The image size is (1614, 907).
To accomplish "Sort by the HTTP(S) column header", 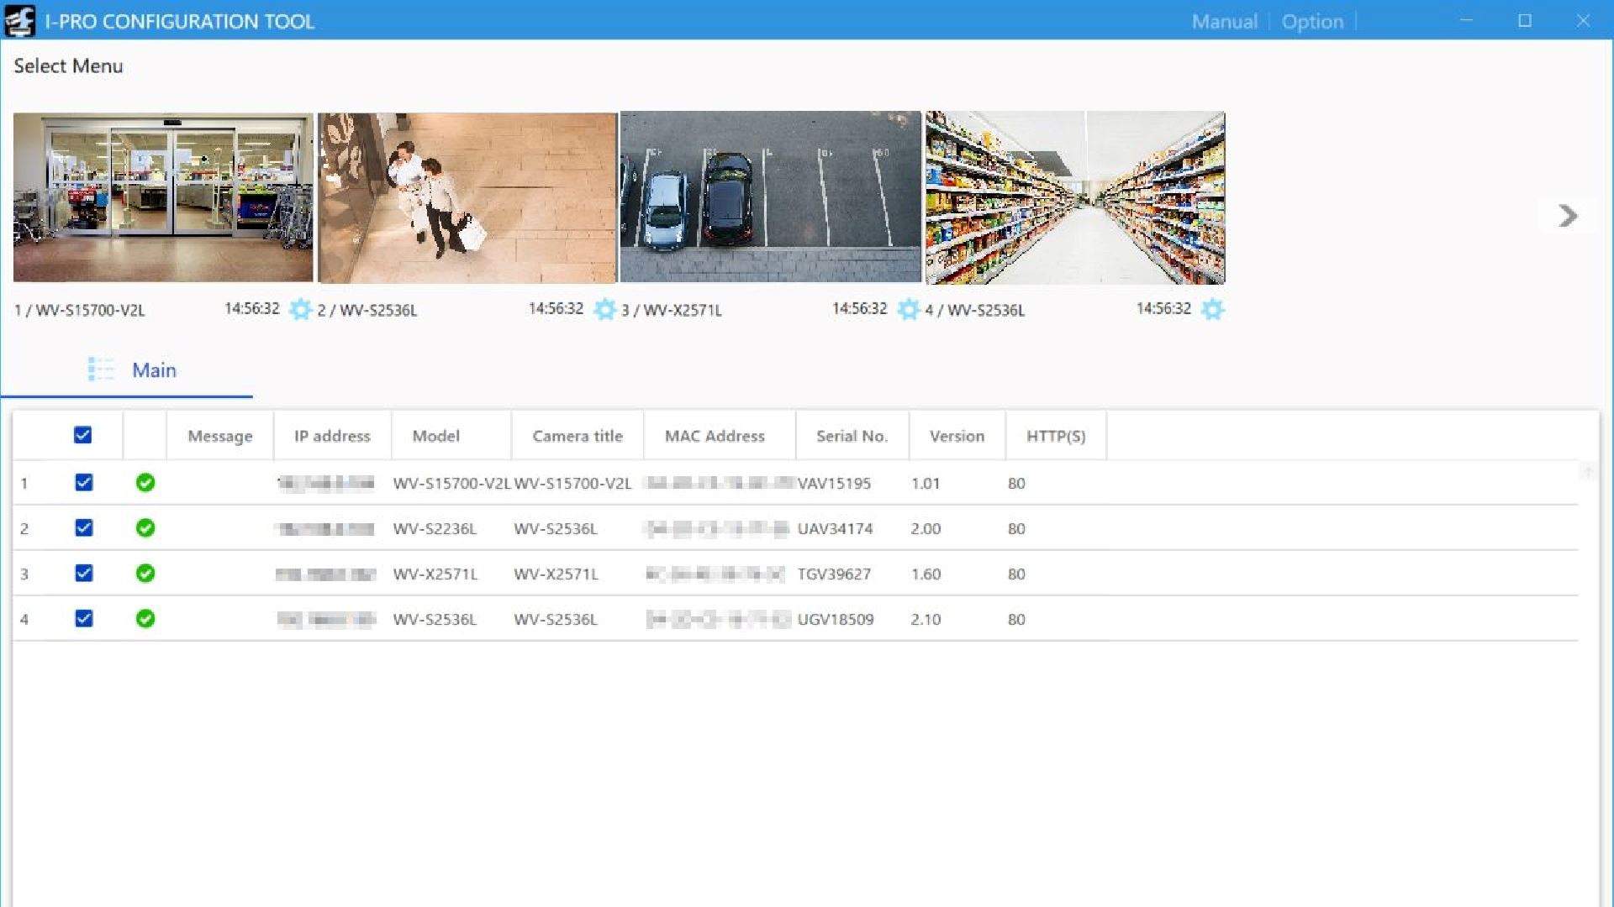I will [x=1056, y=436].
